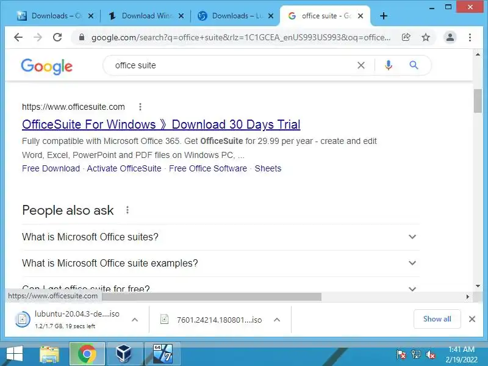The width and height of the screenshot is (488, 366).
Task: Close the Download Windows tab
Action: [x=181, y=16]
